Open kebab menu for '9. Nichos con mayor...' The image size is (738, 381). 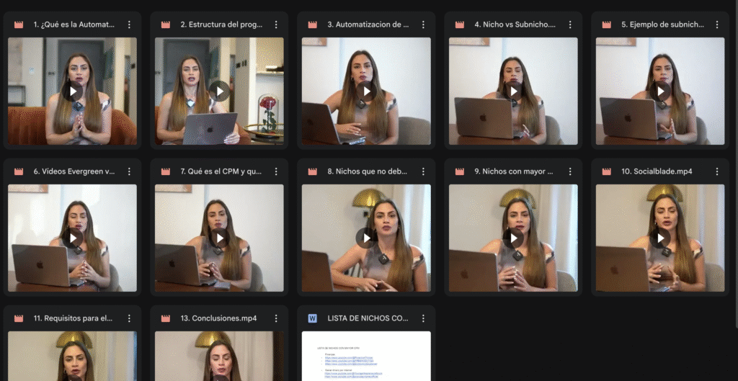point(570,171)
